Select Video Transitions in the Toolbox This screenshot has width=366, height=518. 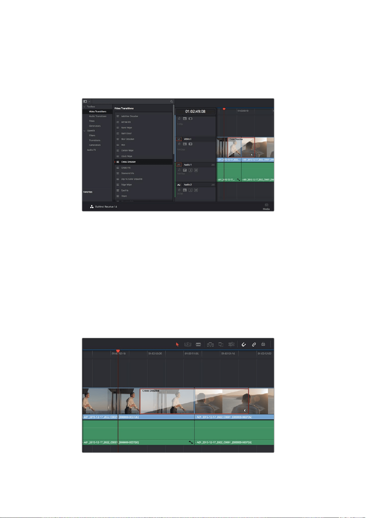[98, 112]
